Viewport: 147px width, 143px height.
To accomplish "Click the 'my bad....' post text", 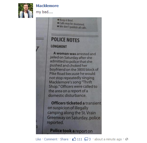I will click(44, 12).
